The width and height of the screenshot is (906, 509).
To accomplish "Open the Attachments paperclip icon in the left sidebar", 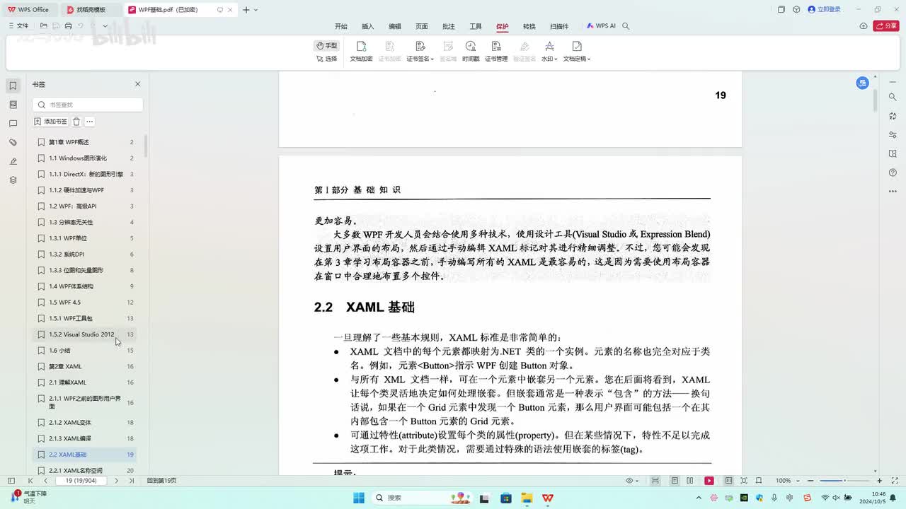I will coord(13,143).
